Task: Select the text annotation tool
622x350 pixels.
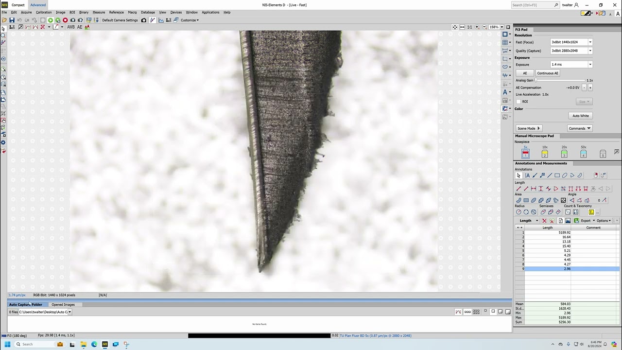Action: click(527, 175)
